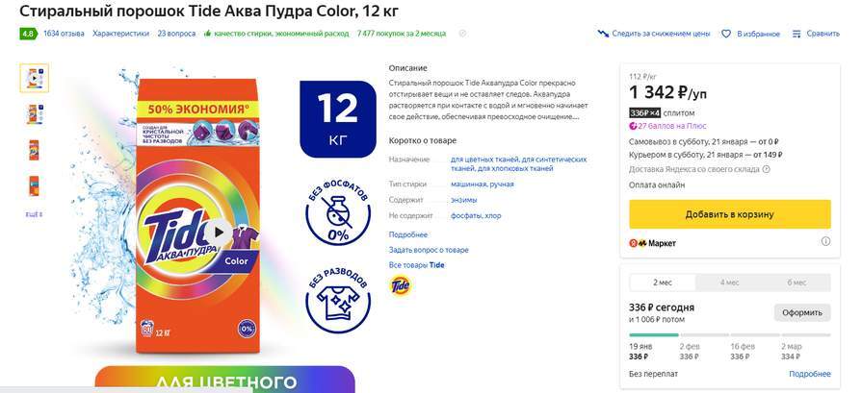Click the Оформить split payment button
The width and height of the screenshot is (862, 393).
point(802,312)
